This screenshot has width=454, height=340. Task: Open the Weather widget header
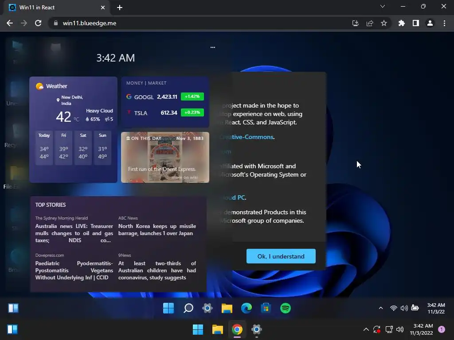51,86
